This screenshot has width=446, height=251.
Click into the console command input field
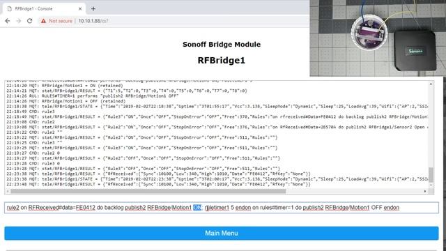click(222, 208)
